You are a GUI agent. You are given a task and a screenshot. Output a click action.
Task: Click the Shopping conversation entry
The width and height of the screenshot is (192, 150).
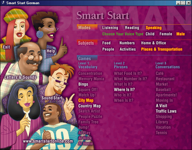(164, 116)
